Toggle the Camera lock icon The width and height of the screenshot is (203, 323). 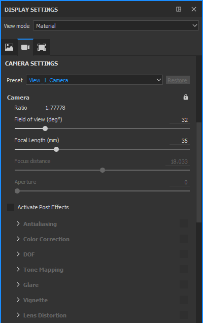click(186, 97)
